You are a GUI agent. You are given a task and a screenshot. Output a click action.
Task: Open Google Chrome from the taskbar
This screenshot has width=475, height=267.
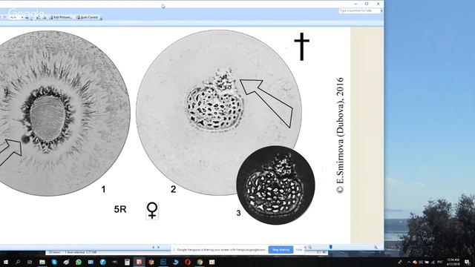200,262
